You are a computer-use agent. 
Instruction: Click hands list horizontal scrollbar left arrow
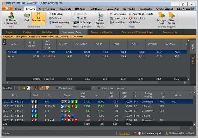coord(3,128)
